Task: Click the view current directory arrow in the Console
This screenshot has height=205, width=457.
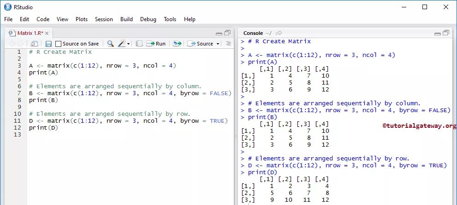Action: [x=279, y=33]
